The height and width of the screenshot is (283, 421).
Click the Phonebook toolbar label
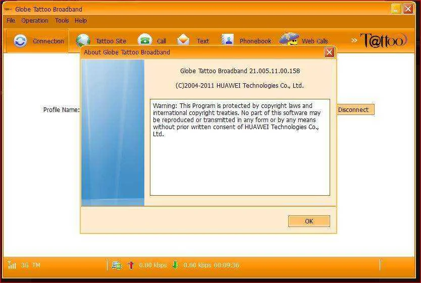(x=255, y=41)
